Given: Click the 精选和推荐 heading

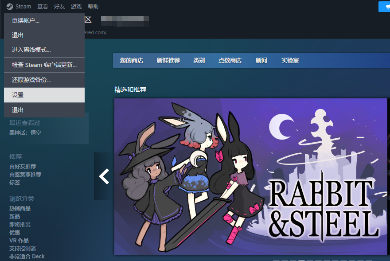Looking at the screenshot, I should pos(130,90).
